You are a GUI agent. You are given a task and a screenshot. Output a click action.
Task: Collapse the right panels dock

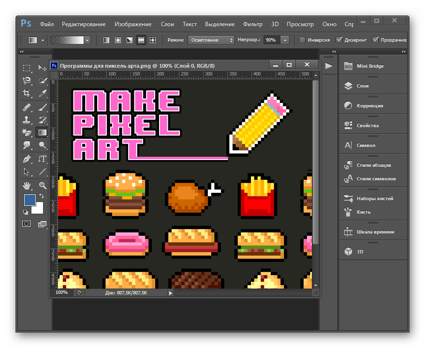(404, 52)
